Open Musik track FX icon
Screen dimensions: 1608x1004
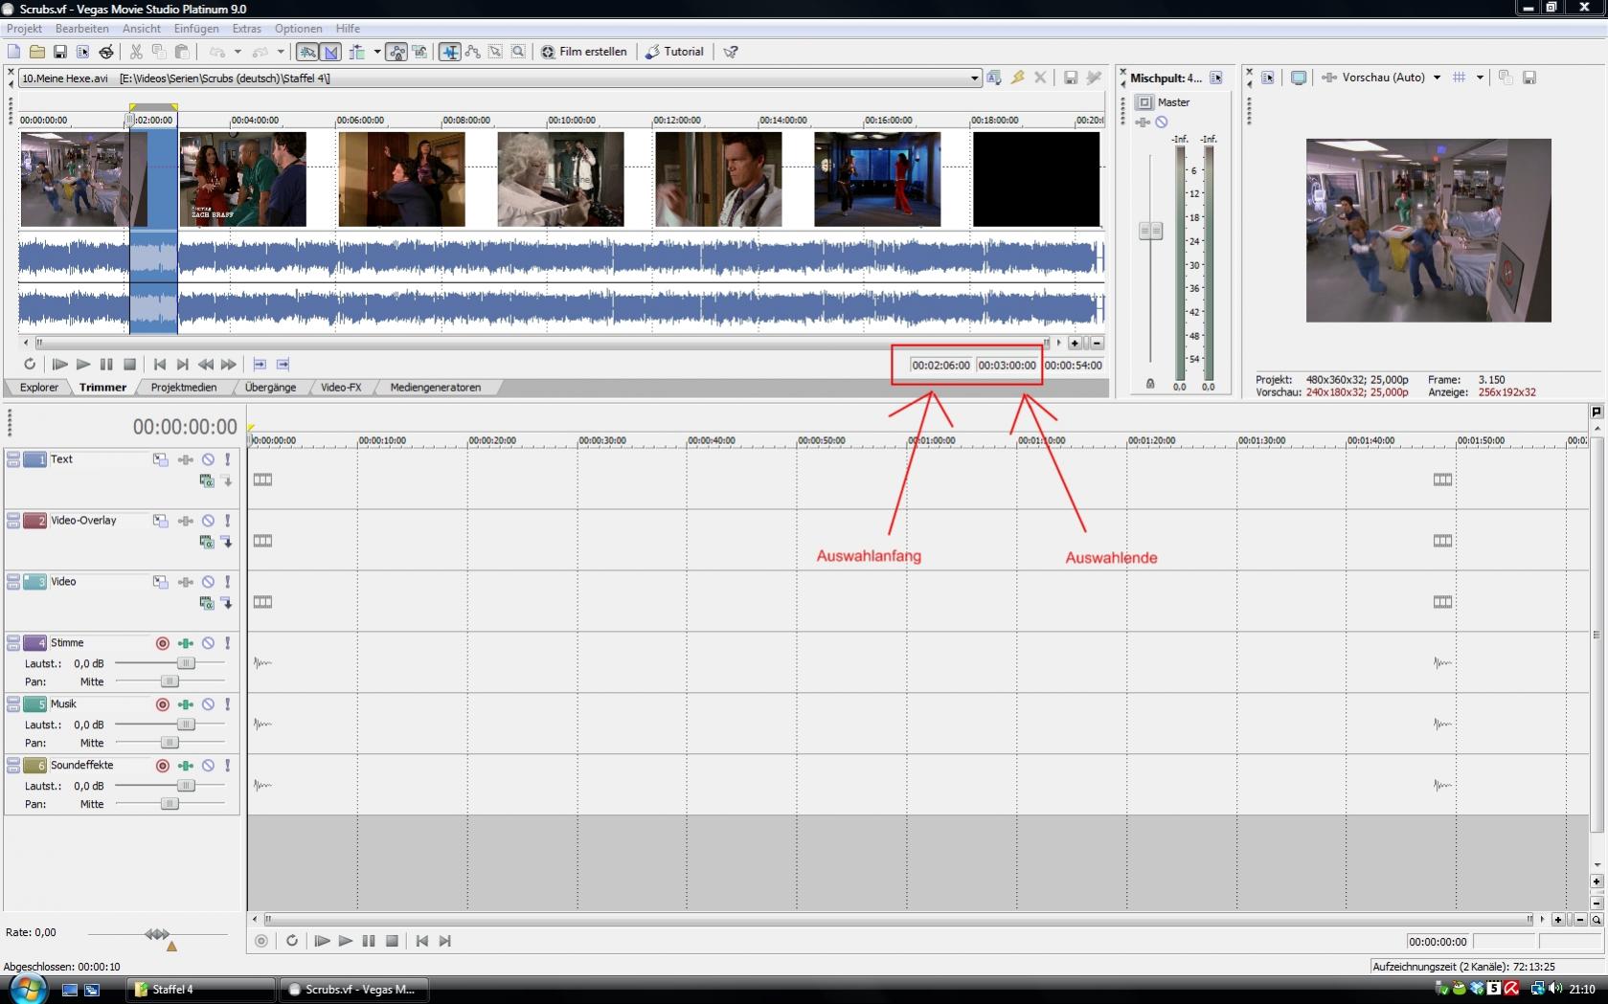185,704
